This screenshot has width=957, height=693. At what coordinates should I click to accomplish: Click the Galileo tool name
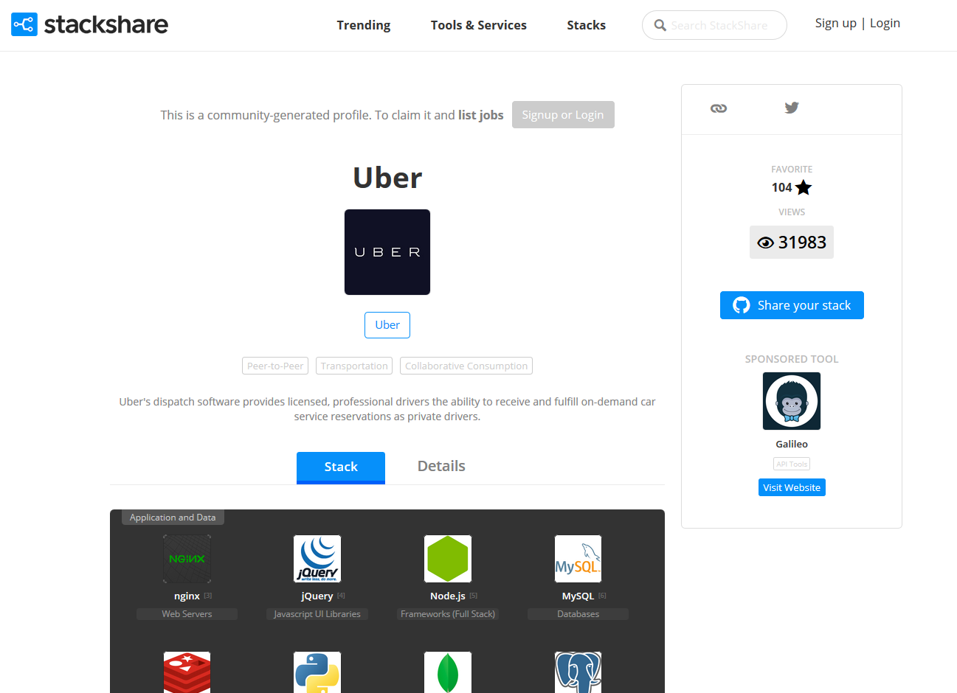(792, 444)
